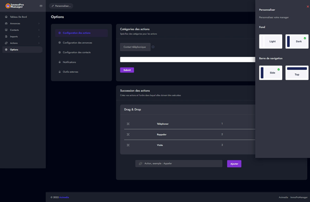Close the Personnaliser panel with red X
Viewport: 310px width, 202px height.
pyautogui.click(x=308, y=7)
